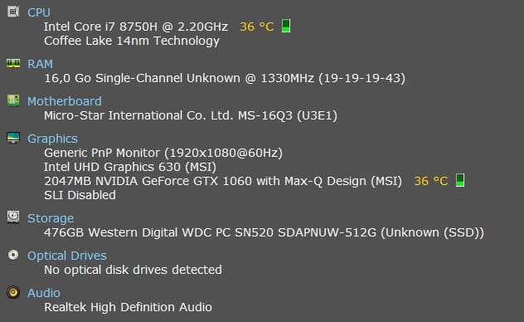The width and height of the screenshot is (524, 322).
Task: Open the RAM section link
Action: (x=40, y=64)
